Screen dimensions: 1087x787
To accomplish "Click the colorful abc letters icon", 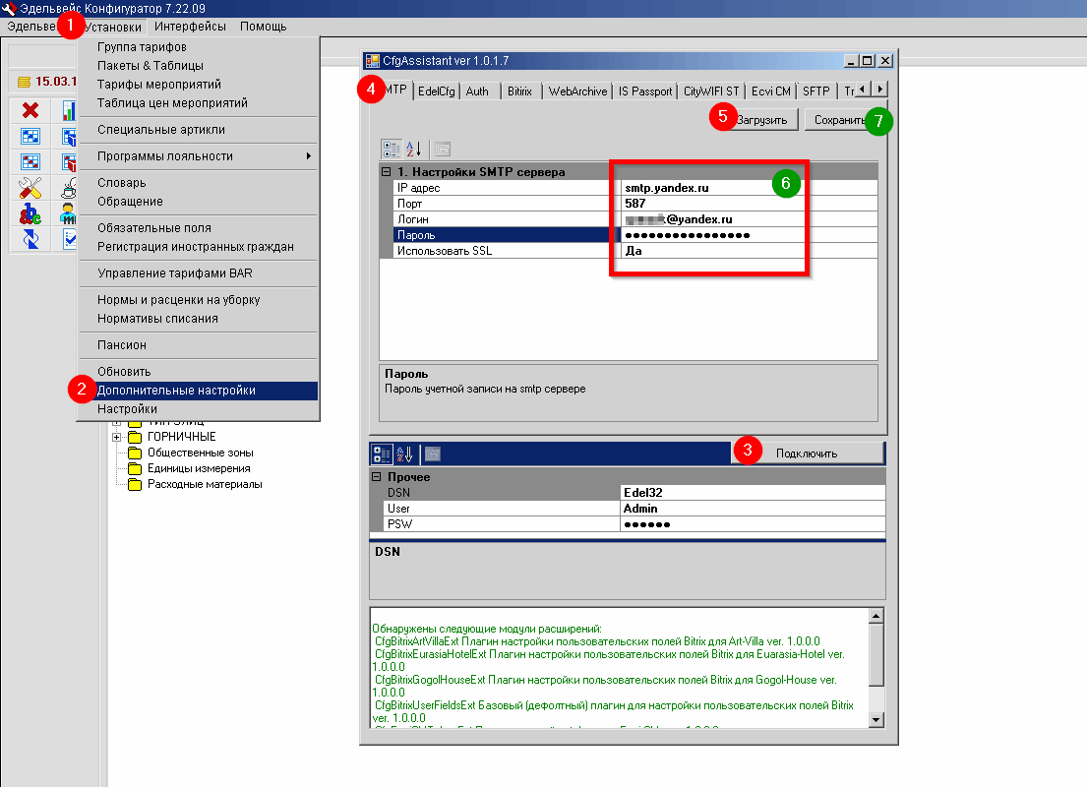I will coord(30,212).
